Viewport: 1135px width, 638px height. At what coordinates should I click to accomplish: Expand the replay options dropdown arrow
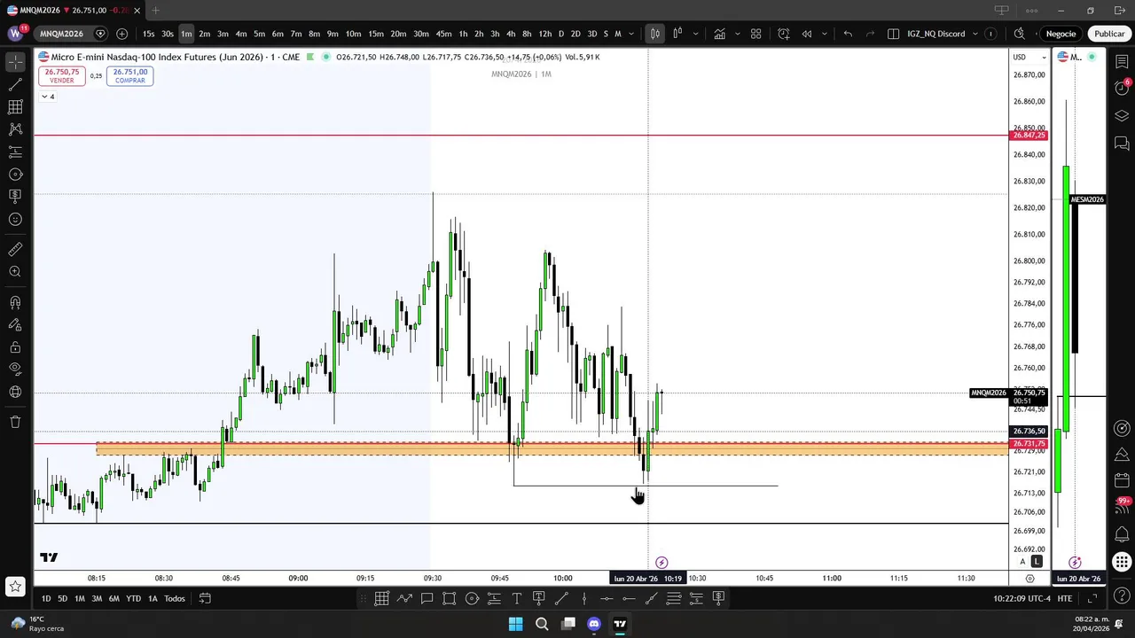826,34
